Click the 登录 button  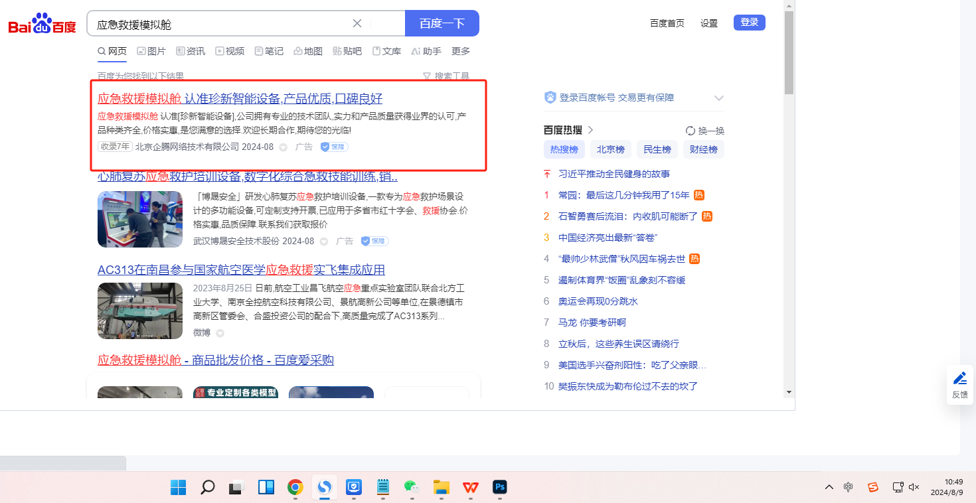(750, 23)
